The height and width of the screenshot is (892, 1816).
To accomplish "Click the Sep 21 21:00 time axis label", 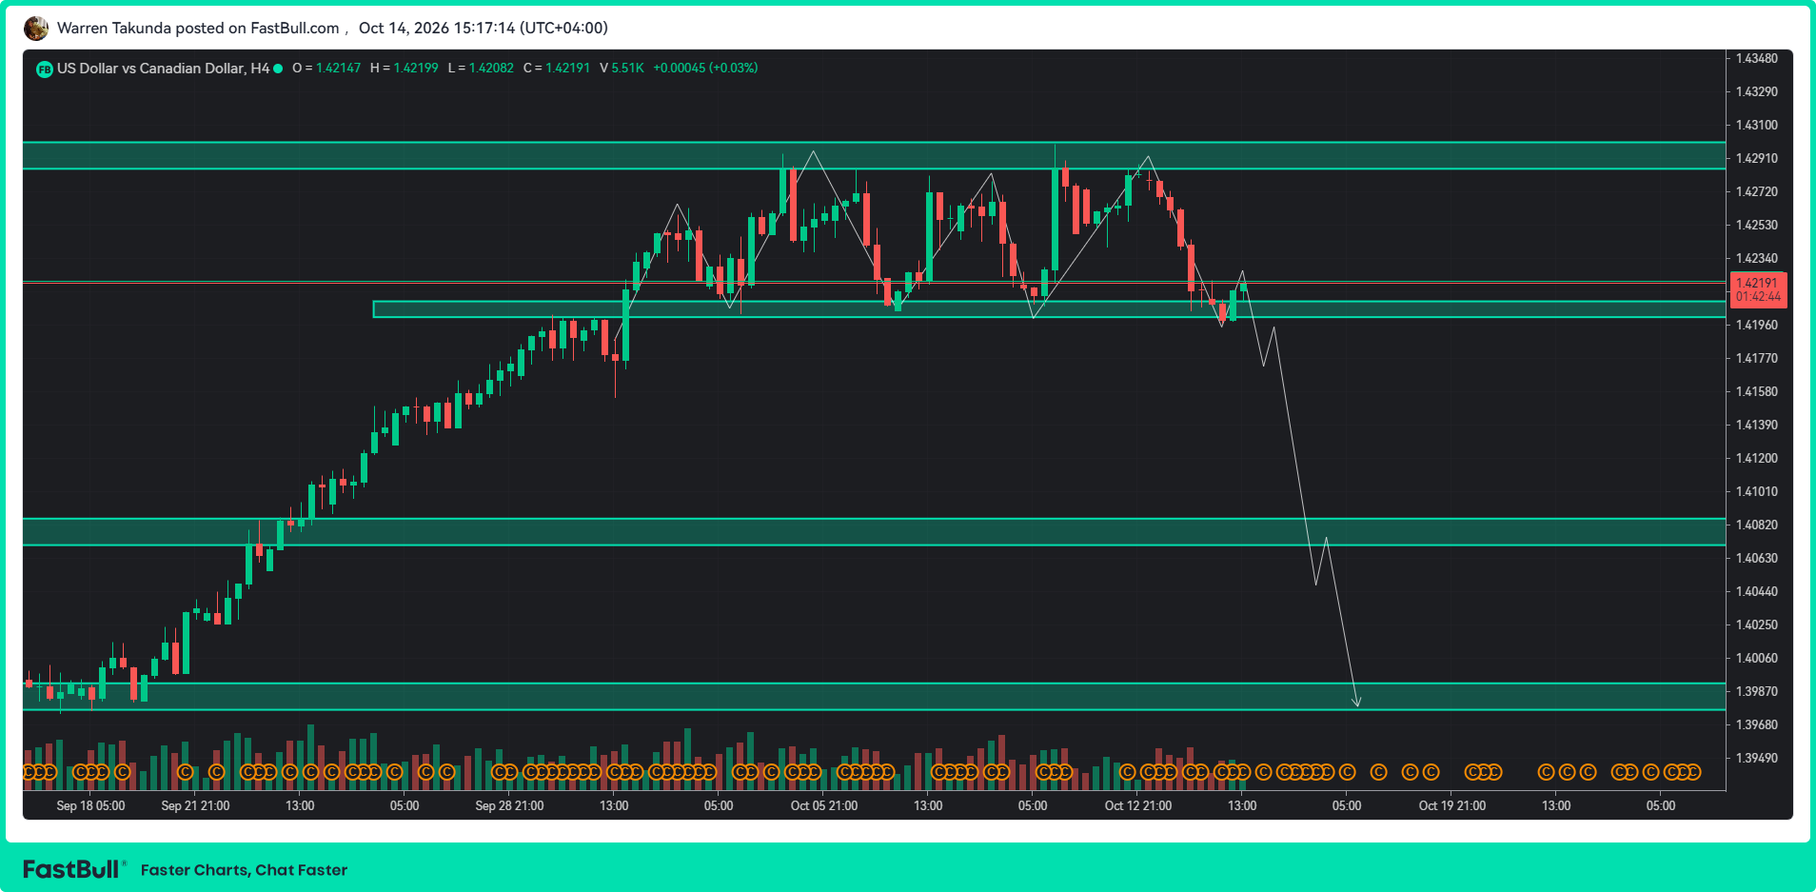I will pyautogui.click(x=195, y=805).
